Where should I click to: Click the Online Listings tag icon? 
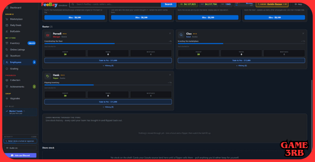pyautogui.click(x=7, y=49)
